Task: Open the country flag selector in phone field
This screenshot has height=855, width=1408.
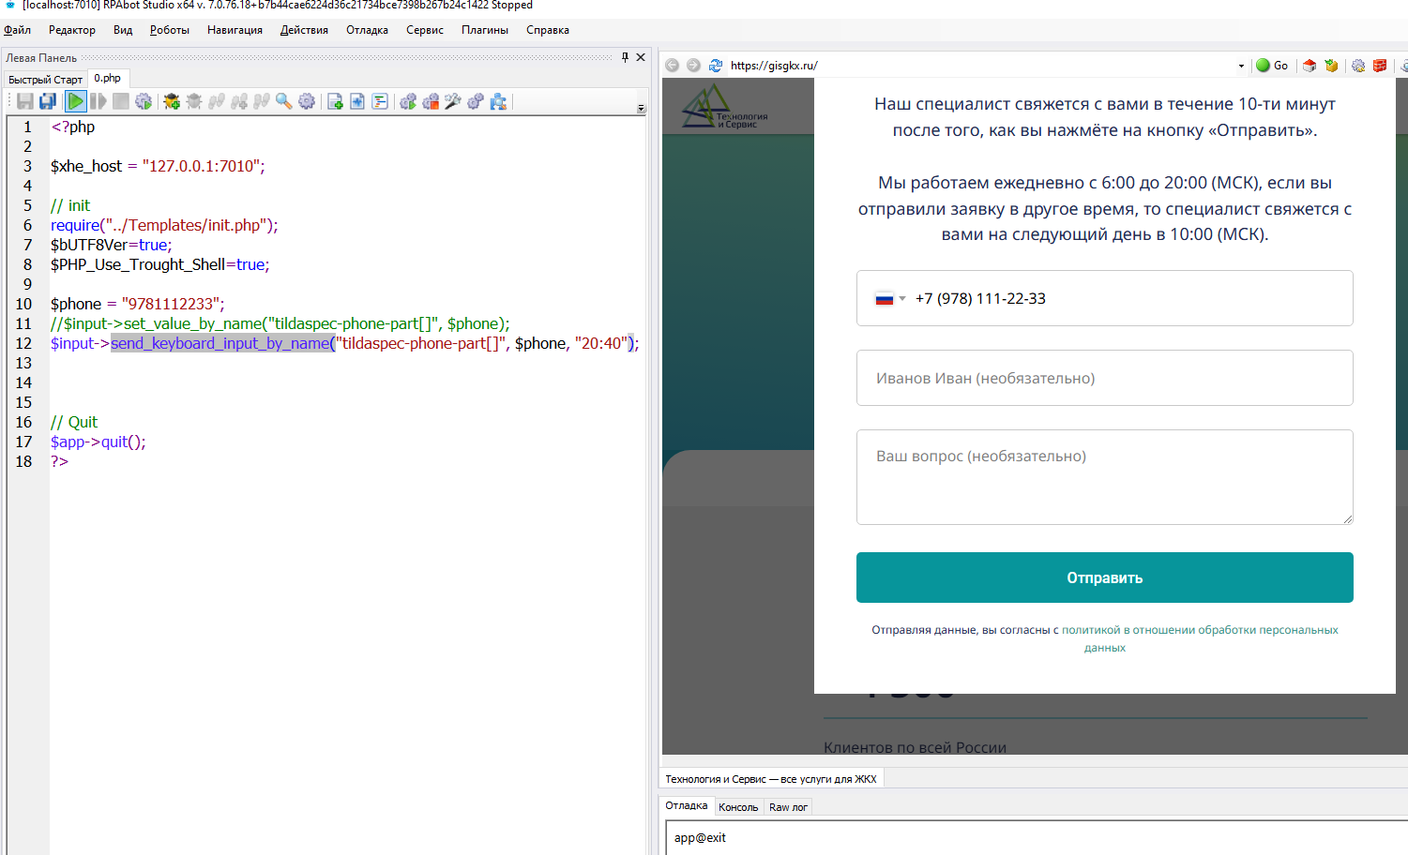Action: [x=889, y=299]
